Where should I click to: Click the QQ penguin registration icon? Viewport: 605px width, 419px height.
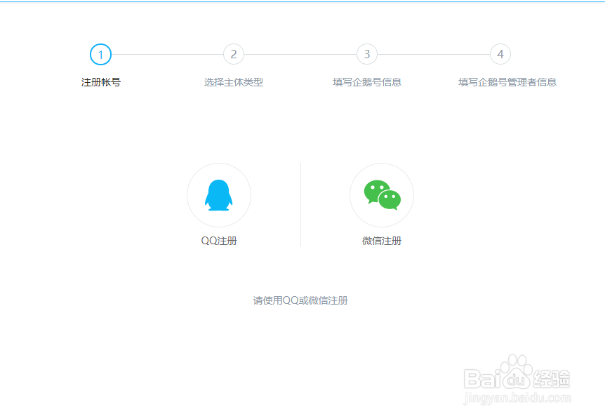(219, 195)
